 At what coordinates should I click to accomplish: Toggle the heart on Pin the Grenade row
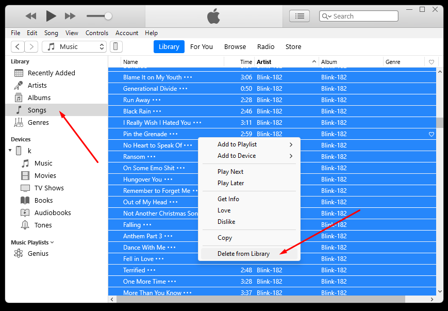(x=432, y=134)
